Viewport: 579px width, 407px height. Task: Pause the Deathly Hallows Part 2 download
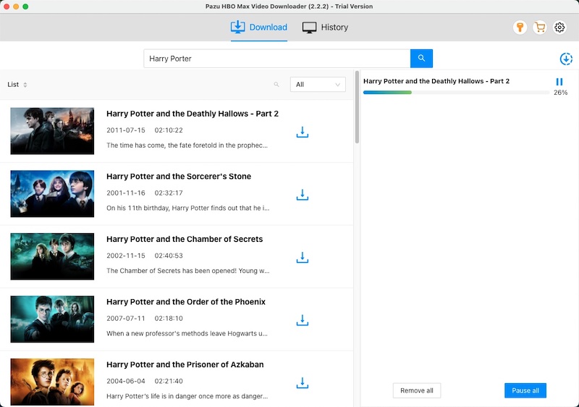[x=559, y=82]
